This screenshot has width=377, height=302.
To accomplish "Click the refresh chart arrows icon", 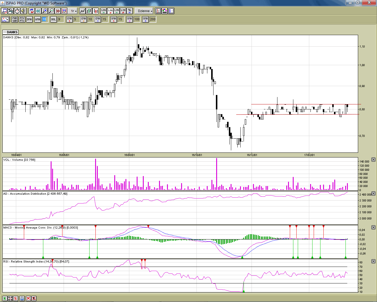I will pos(32,11).
